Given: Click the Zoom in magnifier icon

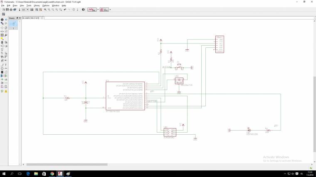Looking at the screenshot, I should point(49,10).
